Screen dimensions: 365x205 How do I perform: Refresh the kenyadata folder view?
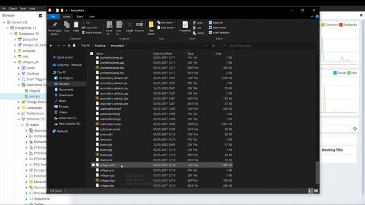tap(213, 46)
